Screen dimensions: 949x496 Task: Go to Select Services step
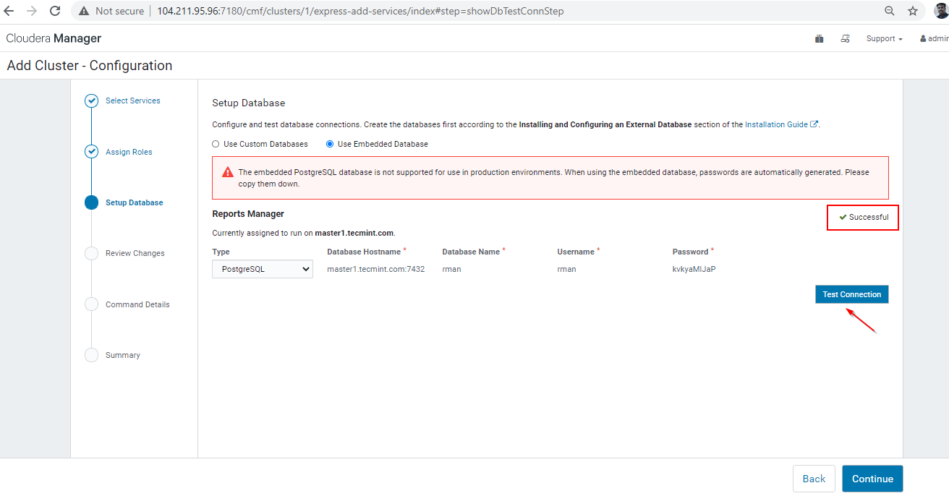click(x=132, y=101)
